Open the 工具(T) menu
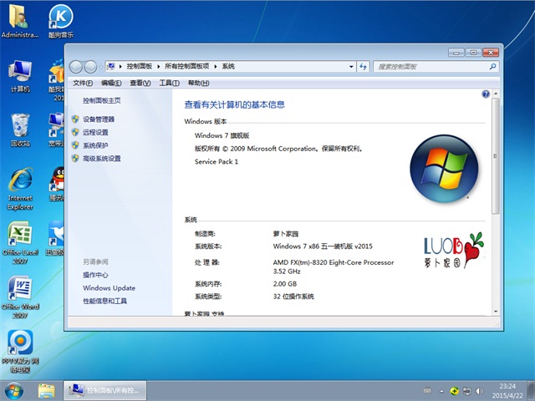The image size is (535, 401). coord(169,83)
